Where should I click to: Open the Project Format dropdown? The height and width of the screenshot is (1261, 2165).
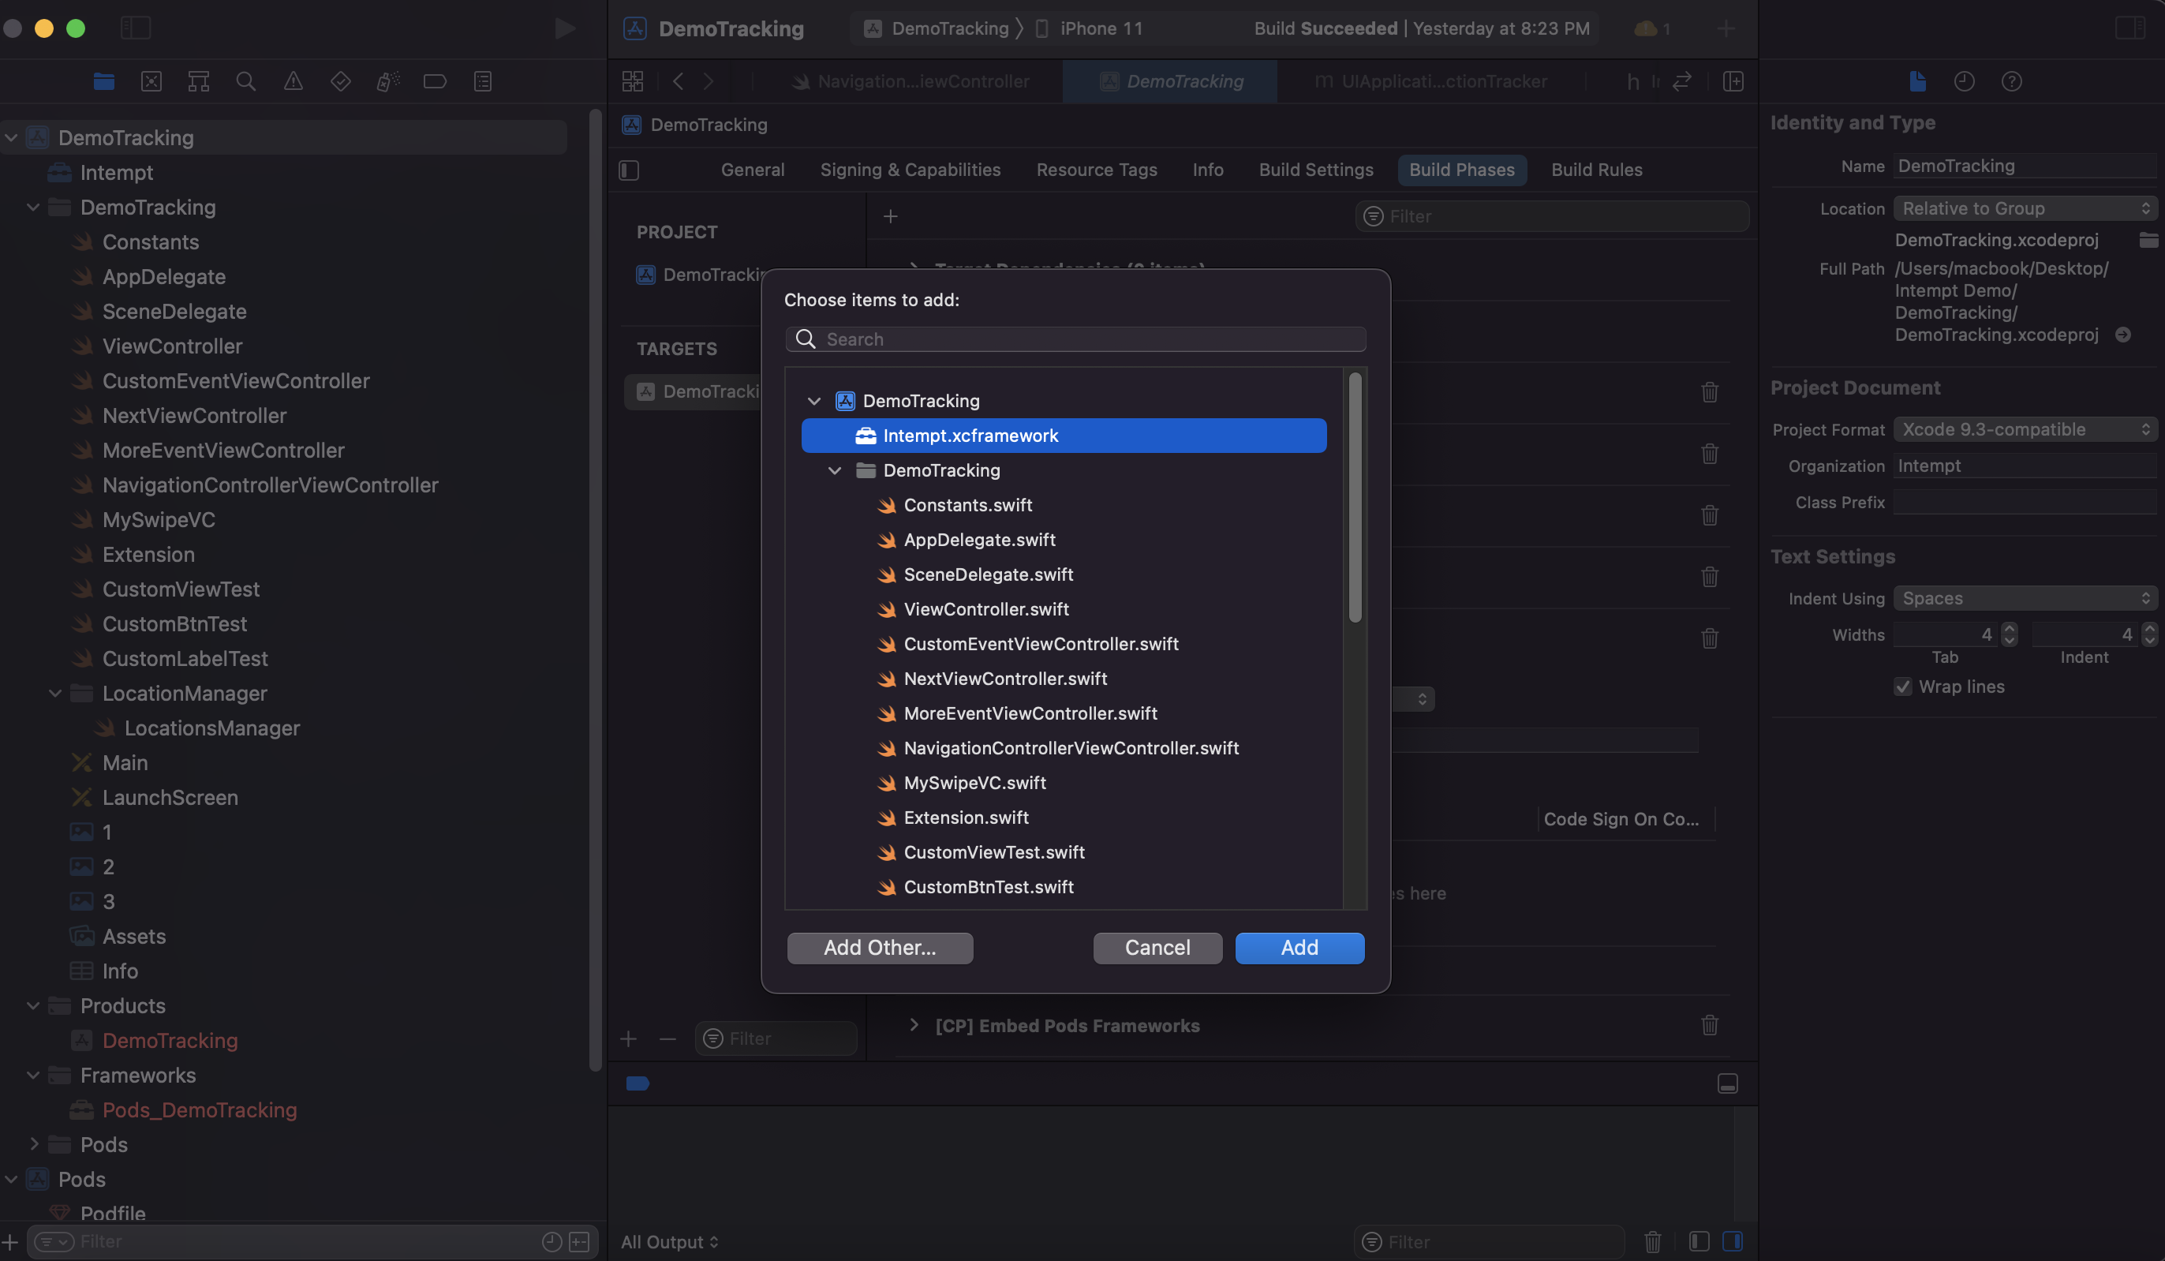point(2025,429)
